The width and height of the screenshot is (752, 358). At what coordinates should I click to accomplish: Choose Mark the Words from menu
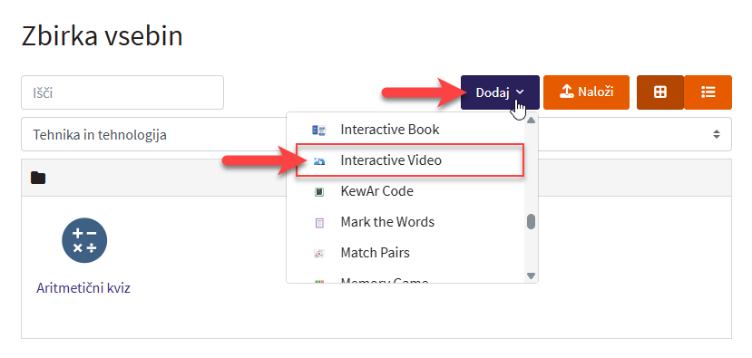tap(405, 222)
